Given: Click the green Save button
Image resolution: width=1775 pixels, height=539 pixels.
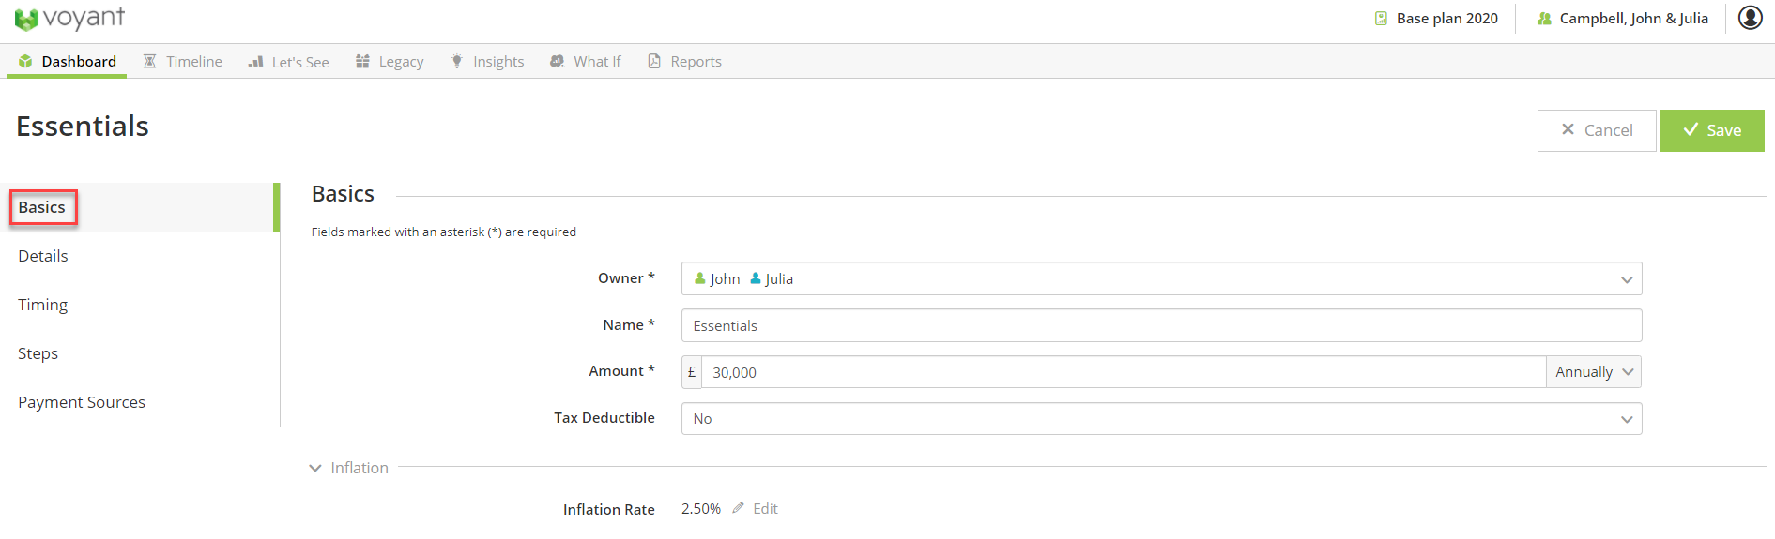Looking at the screenshot, I should 1711,130.
